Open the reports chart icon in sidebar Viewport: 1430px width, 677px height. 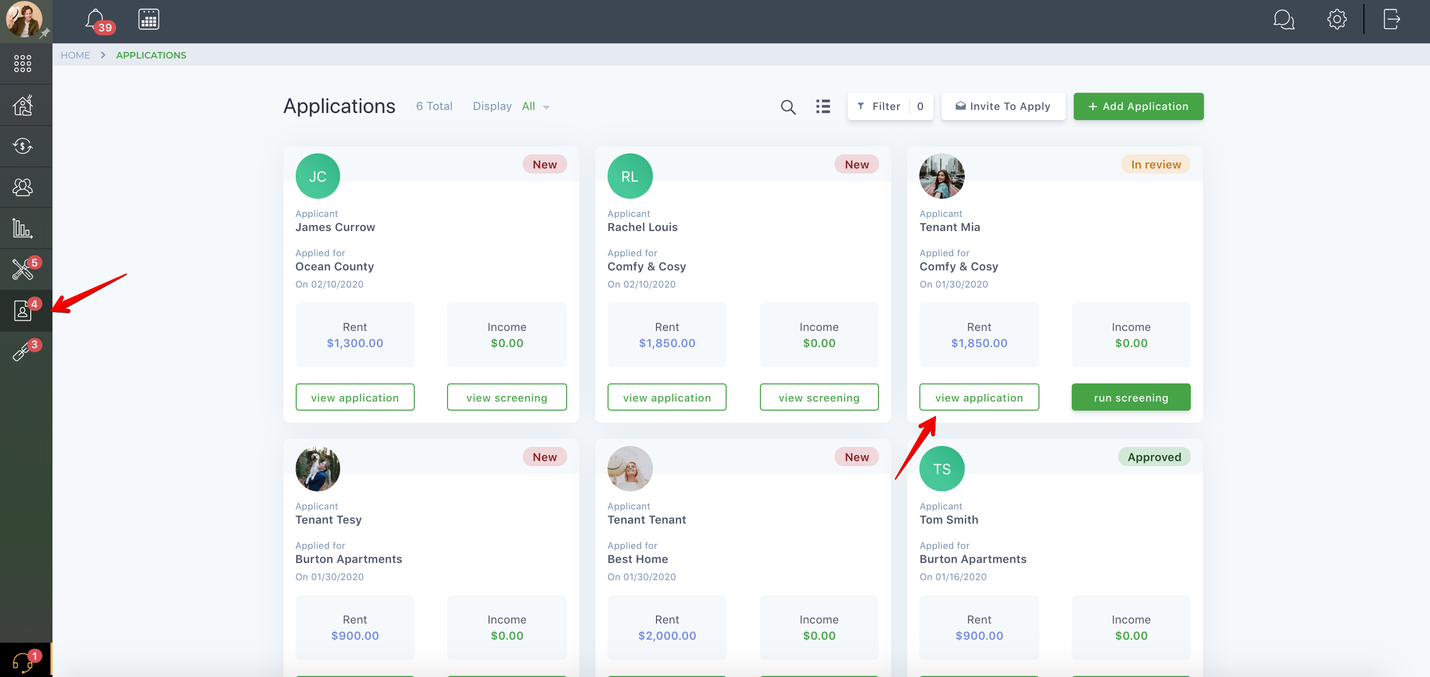point(22,228)
